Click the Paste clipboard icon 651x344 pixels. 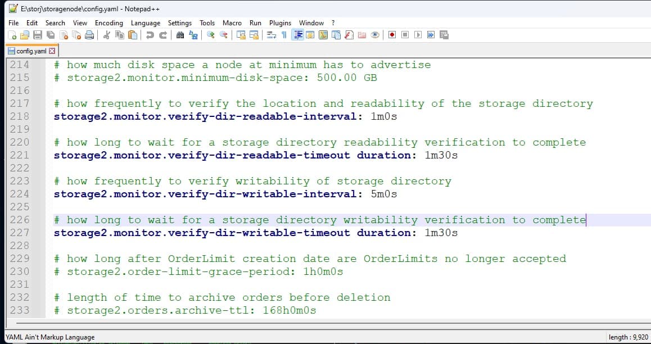[133, 35]
